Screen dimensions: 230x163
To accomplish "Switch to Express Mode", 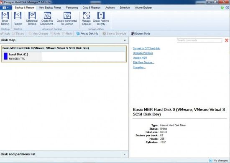I will pyautogui.click(x=141, y=34).
